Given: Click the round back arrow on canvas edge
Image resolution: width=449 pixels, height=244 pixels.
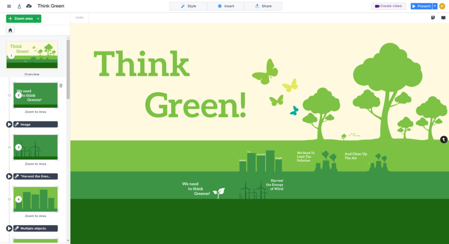Looking at the screenshot, I should tap(444, 139).
